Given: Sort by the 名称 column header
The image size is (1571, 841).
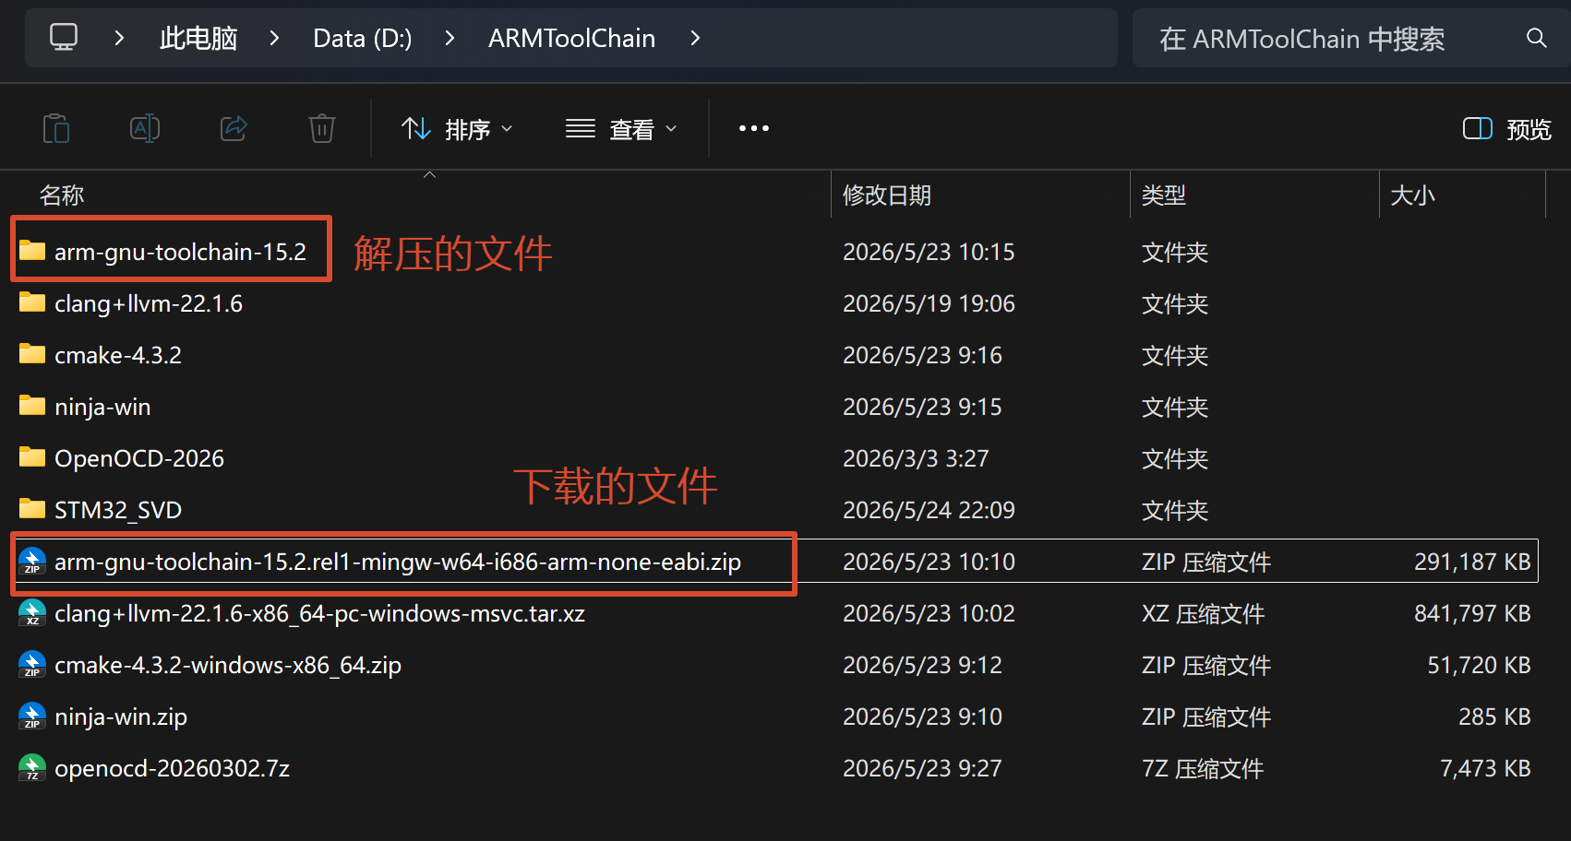Looking at the screenshot, I should [x=62, y=195].
